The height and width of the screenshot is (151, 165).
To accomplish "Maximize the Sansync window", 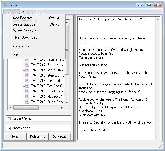I will [x=149, y=5].
